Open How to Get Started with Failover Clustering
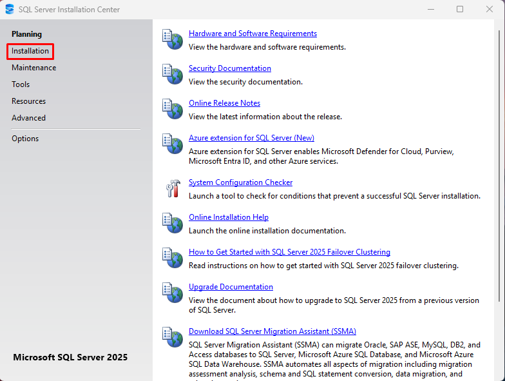The height and width of the screenshot is (381, 505). [x=290, y=252]
